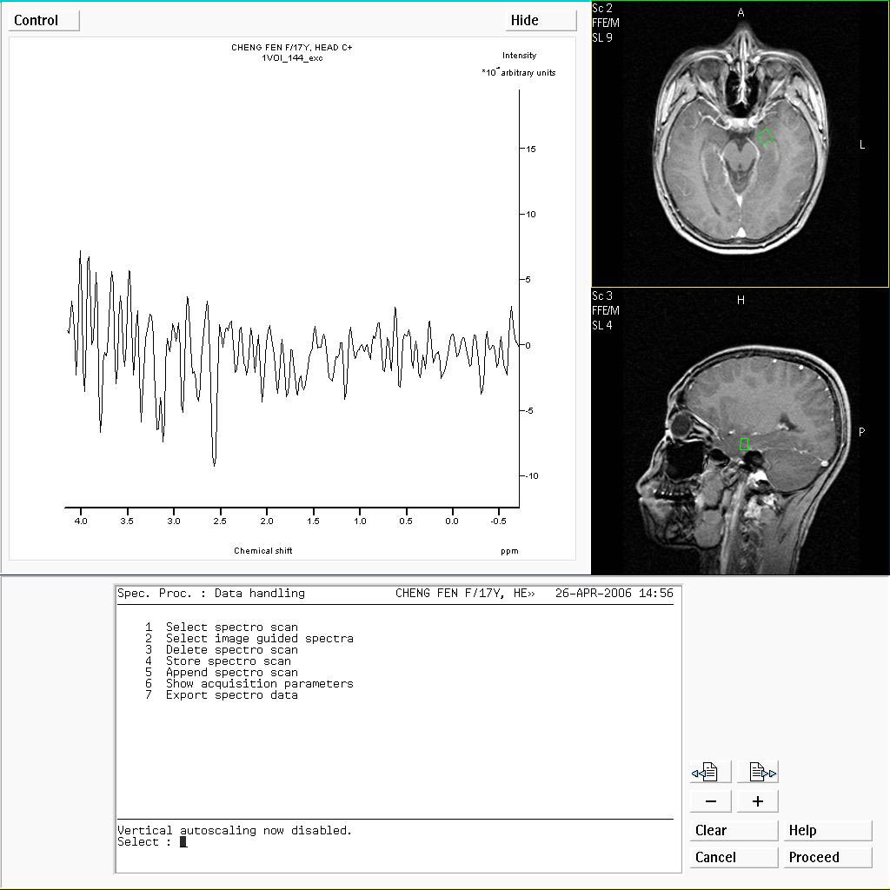
Task: Click the next page document icon
Action: [x=758, y=772]
